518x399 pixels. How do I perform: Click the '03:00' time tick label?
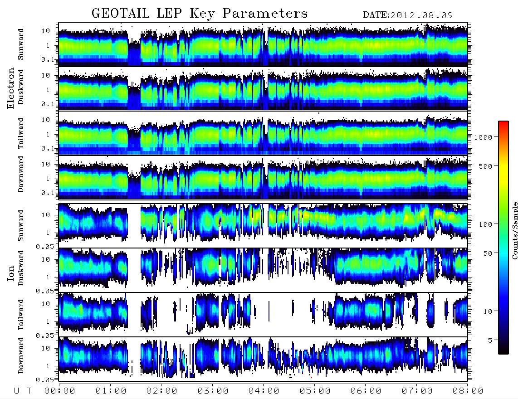pyautogui.click(x=213, y=391)
